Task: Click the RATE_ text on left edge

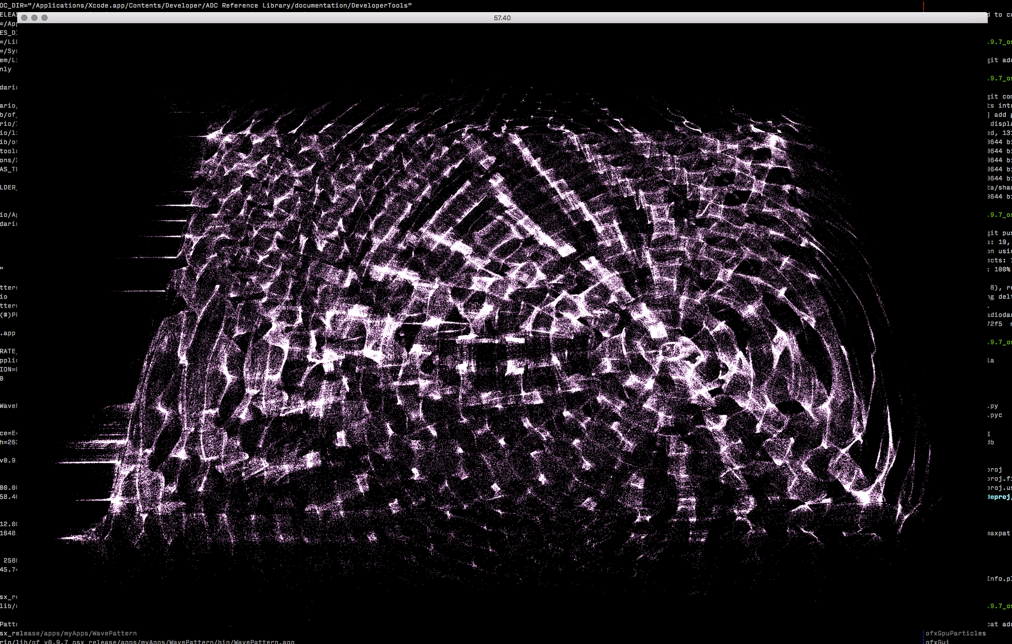Action: click(8, 351)
